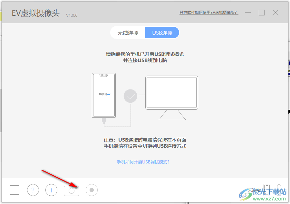The width and height of the screenshot is (290, 204).
Task: Click the camera snapshot icon
Action: (x=71, y=190)
